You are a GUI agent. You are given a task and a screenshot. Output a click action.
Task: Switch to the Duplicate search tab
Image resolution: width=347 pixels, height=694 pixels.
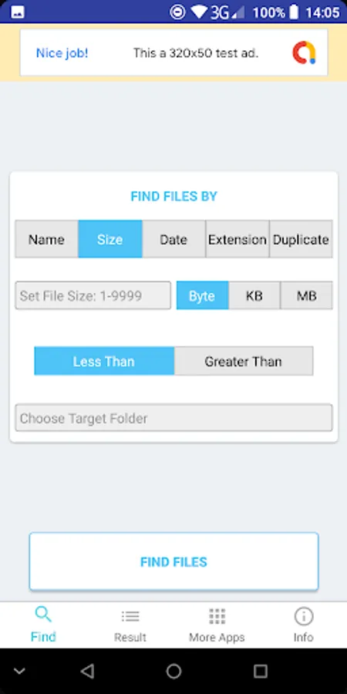point(301,239)
